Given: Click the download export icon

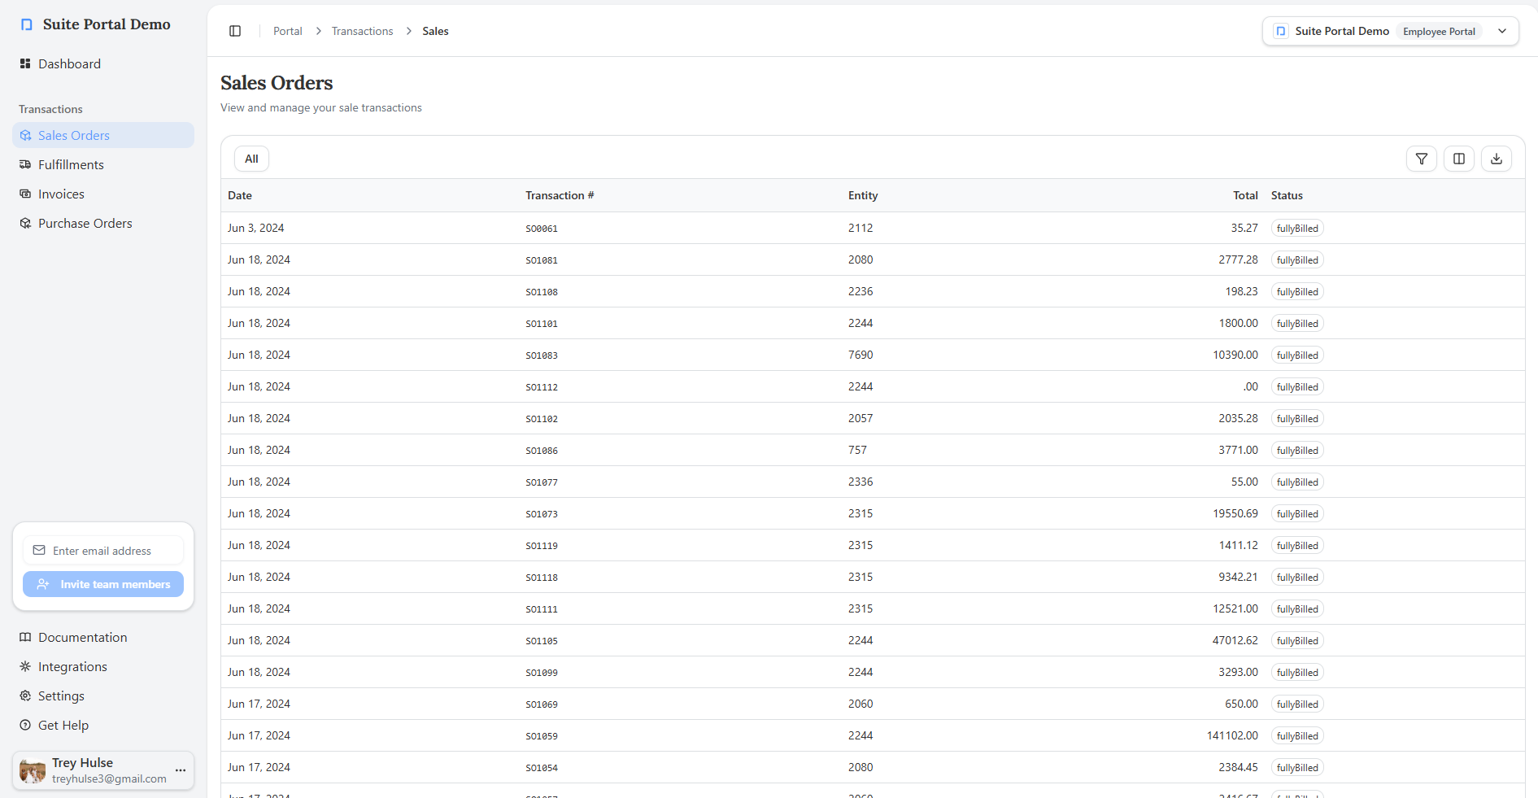Looking at the screenshot, I should [1496, 159].
